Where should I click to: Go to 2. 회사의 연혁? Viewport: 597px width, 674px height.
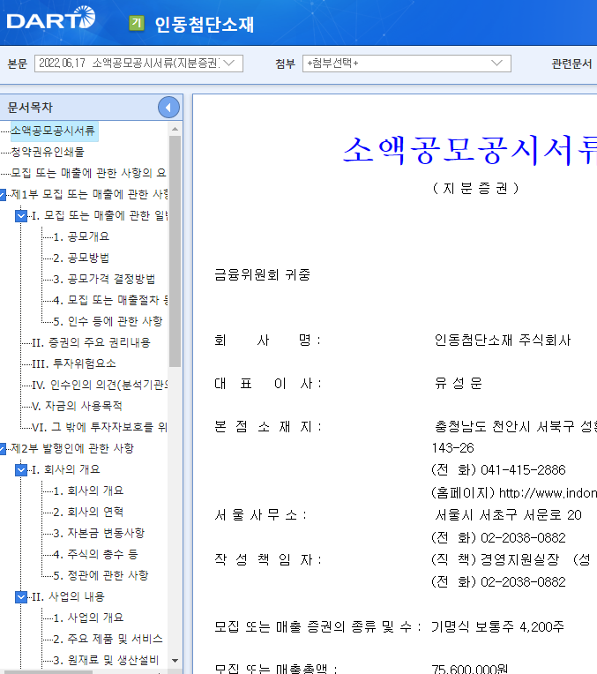pos(88,512)
